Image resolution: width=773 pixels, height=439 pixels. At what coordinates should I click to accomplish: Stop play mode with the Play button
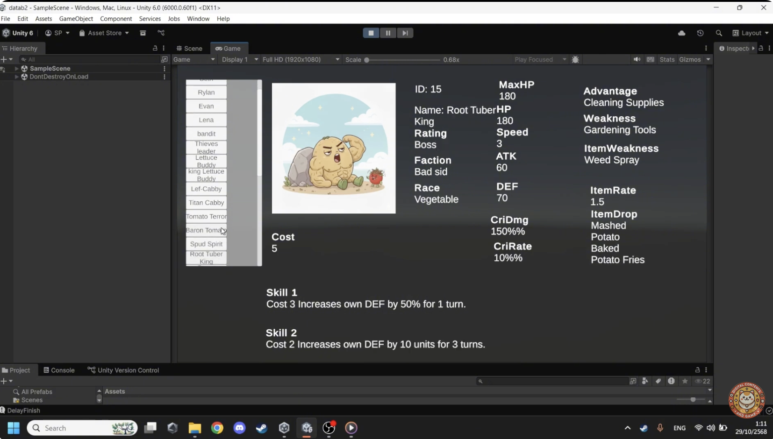pyautogui.click(x=371, y=33)
